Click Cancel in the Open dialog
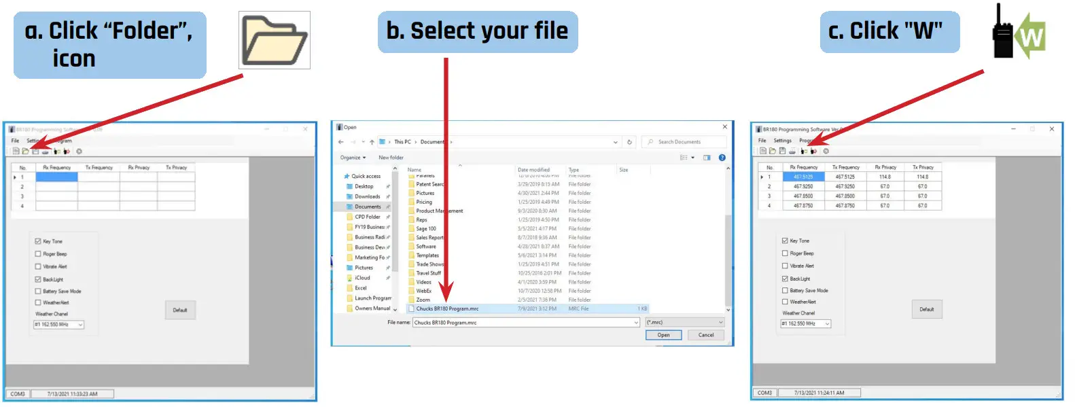The image size is (1075, 407). pyautogui.click(x=706, y=335)
